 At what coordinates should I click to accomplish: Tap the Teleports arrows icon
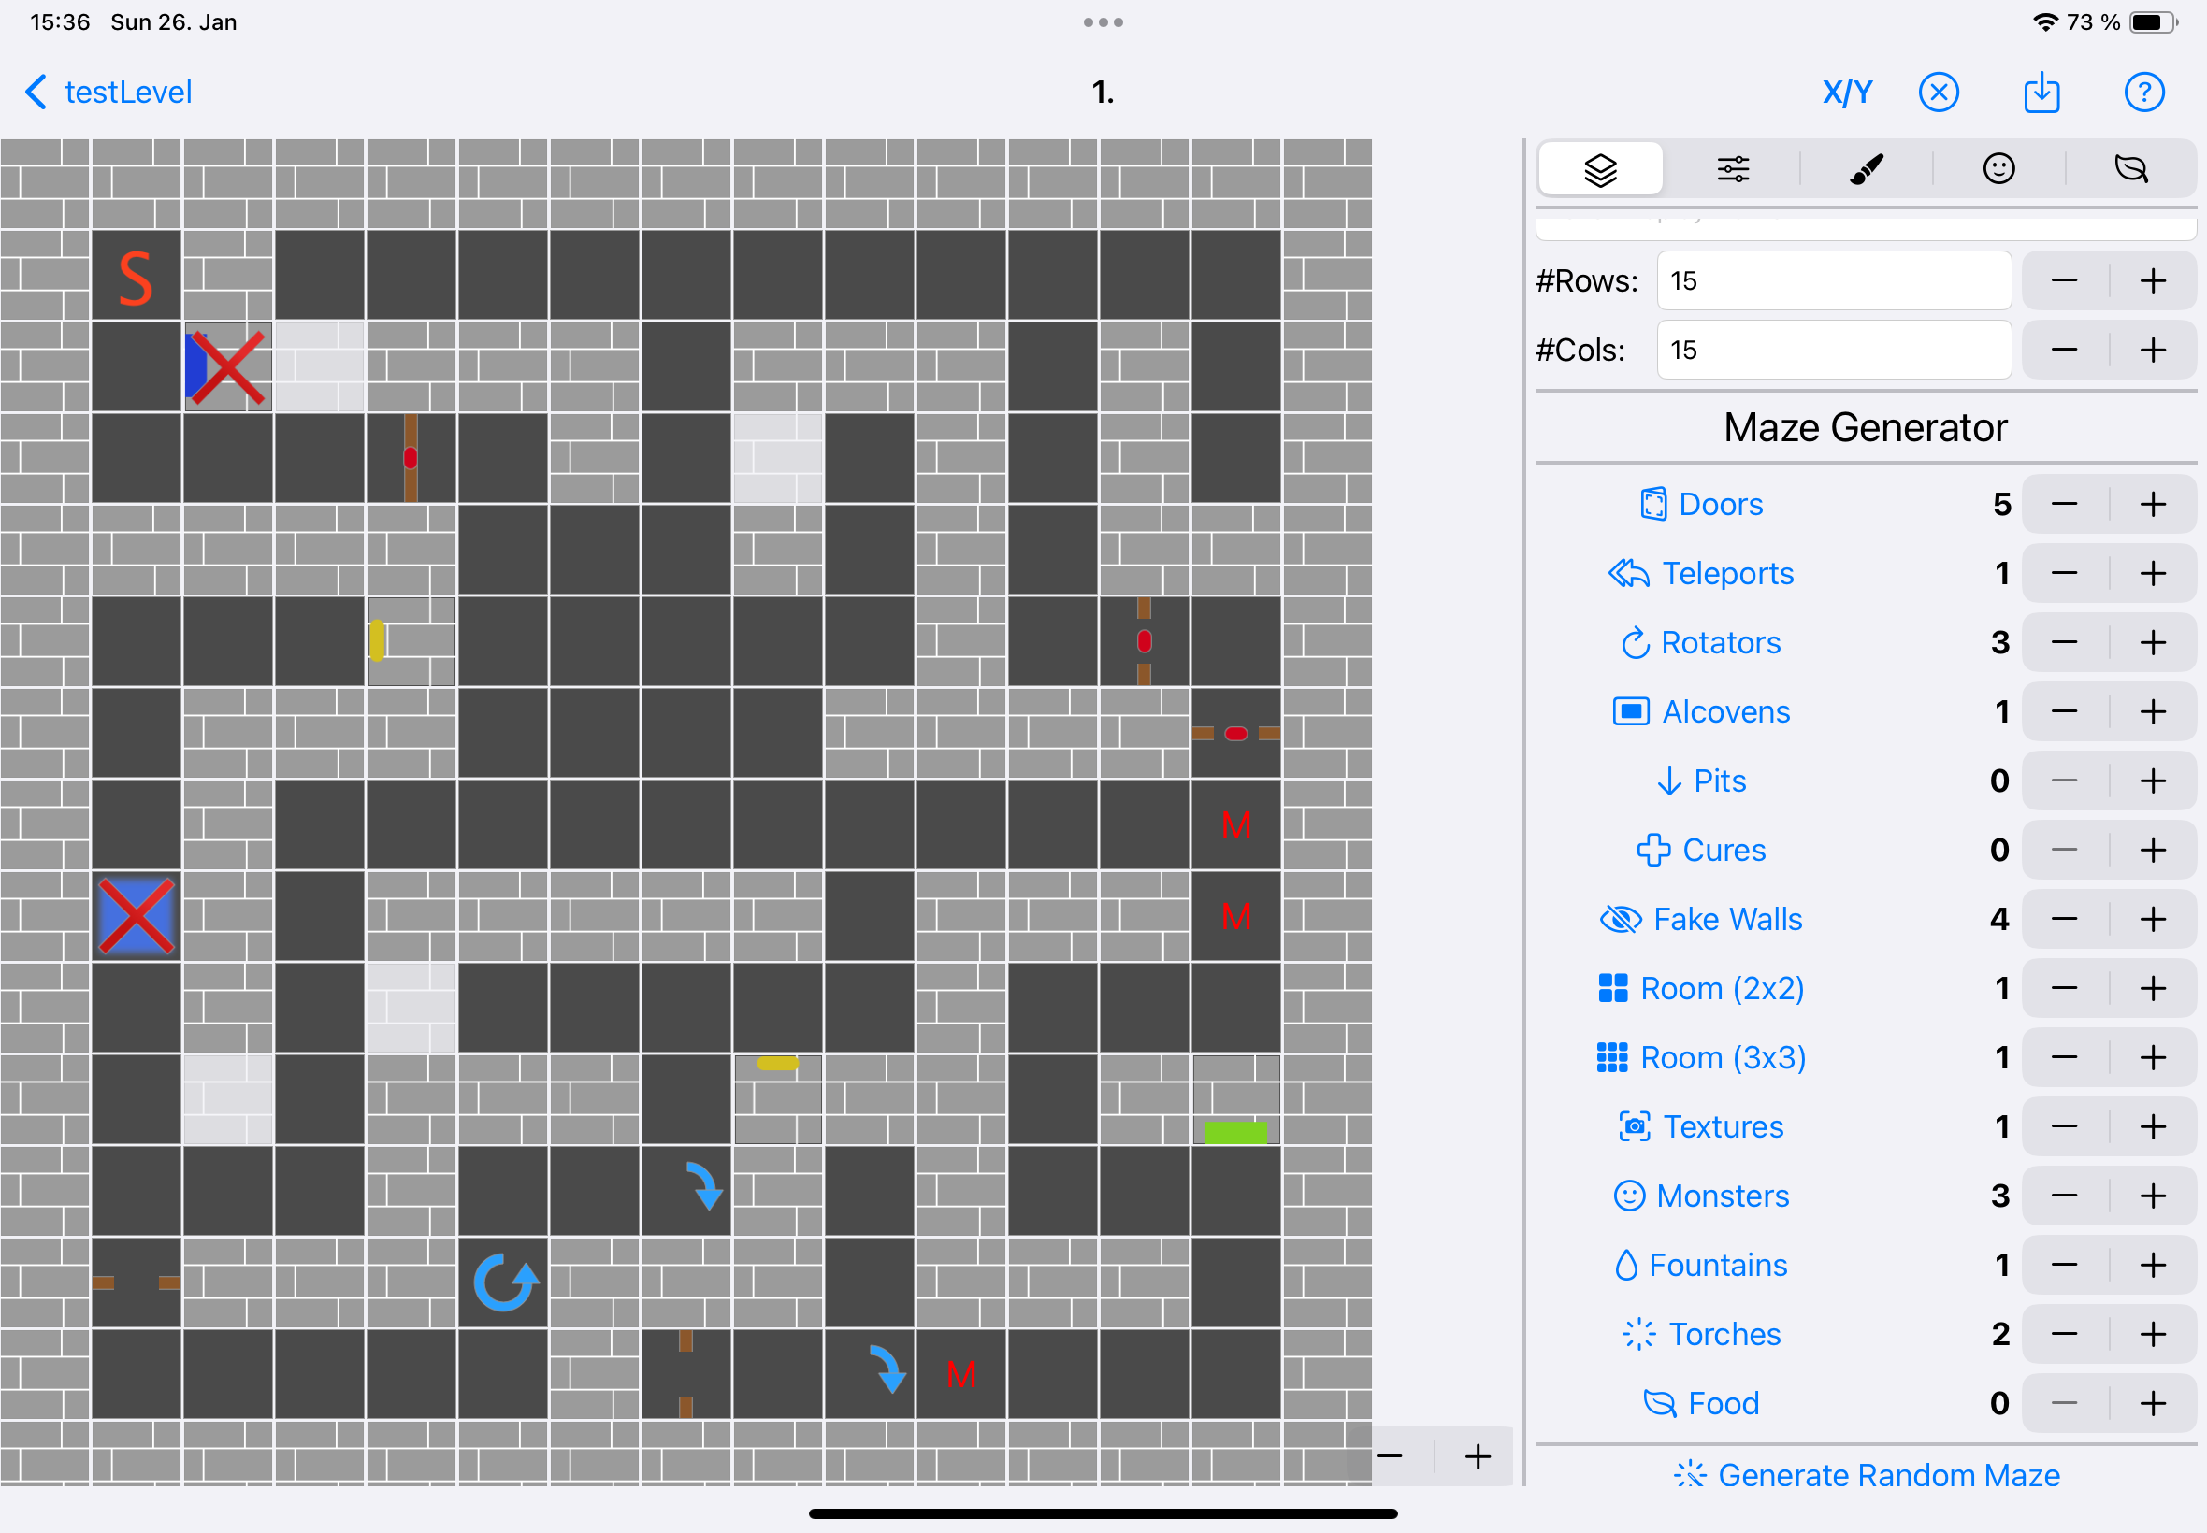1628,573
